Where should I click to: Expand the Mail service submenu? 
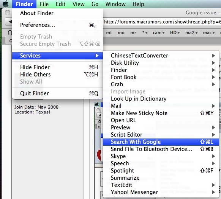click(x=161, y=106)
